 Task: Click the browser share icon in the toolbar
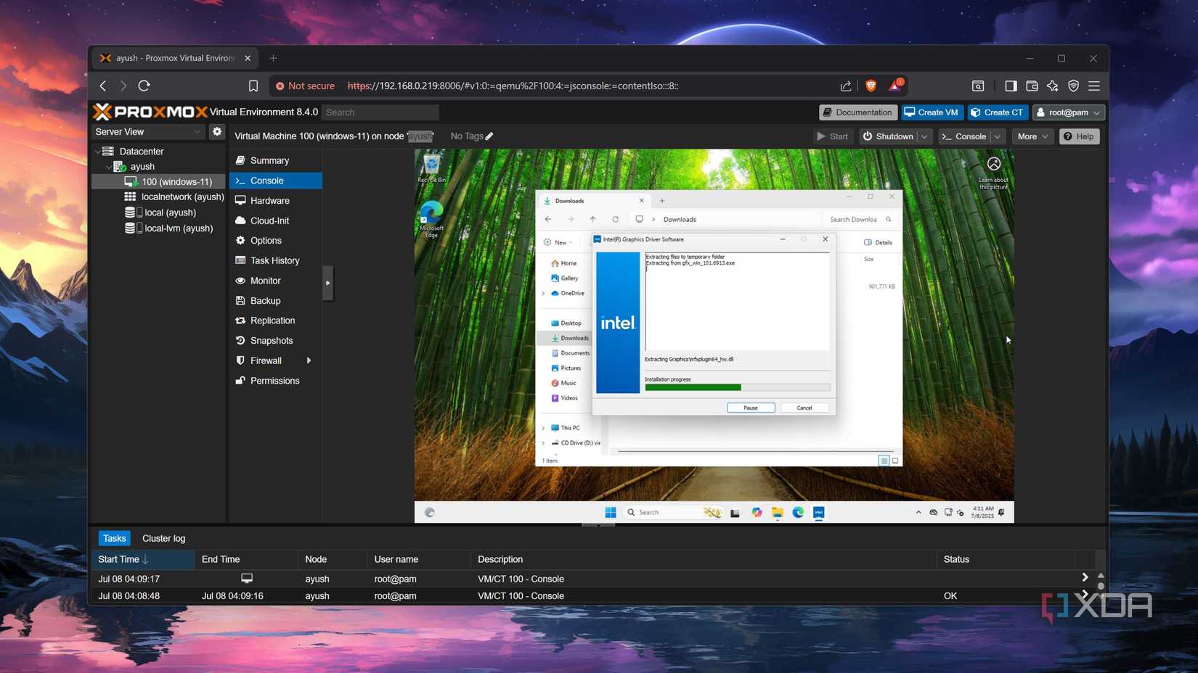[x=845, y=86]
